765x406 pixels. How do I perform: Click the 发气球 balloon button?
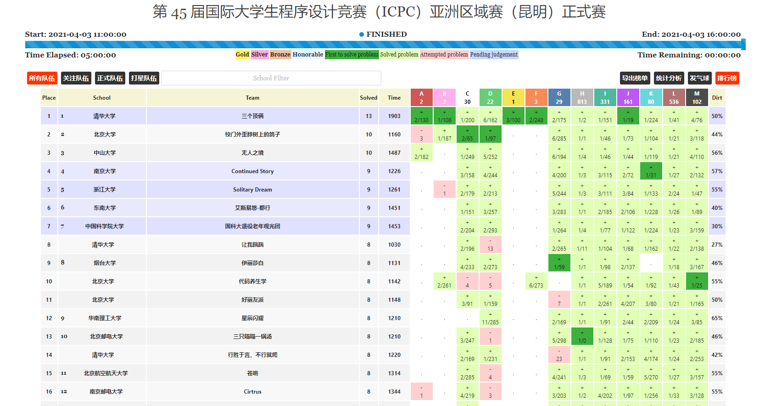[699, 78]
